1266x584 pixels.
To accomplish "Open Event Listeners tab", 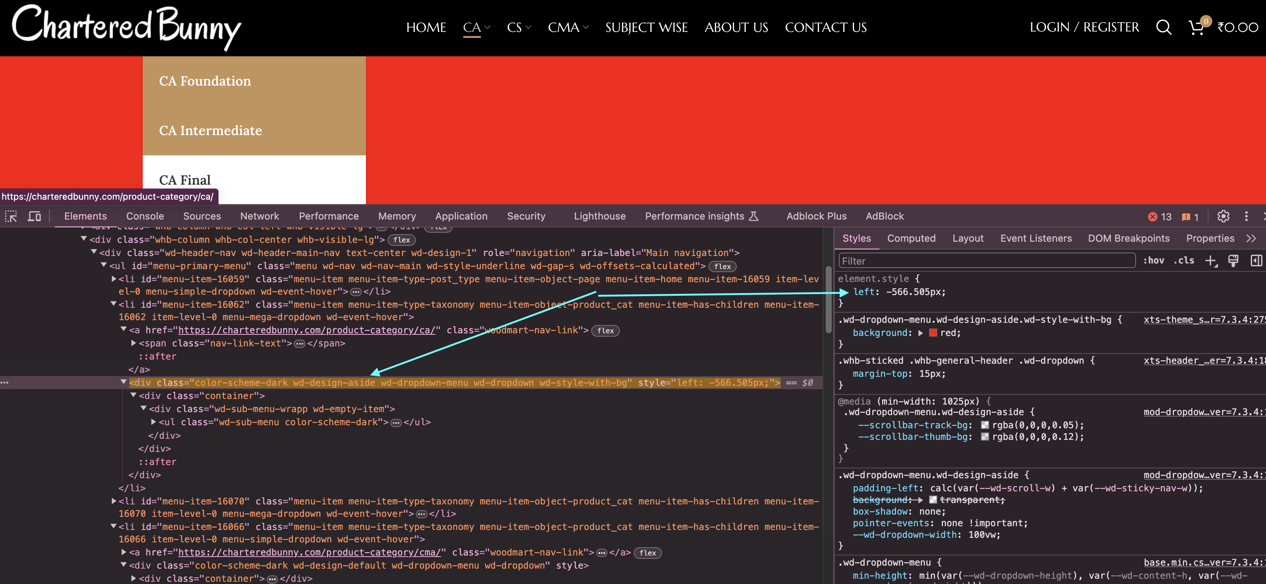I will [x=1035, y=238].
